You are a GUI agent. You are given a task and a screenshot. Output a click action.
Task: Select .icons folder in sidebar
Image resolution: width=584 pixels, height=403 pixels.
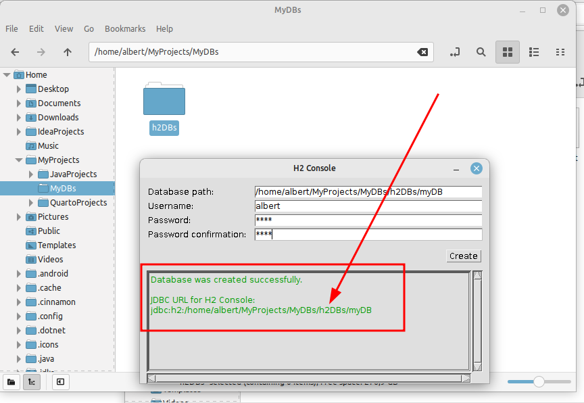point(42,345)
